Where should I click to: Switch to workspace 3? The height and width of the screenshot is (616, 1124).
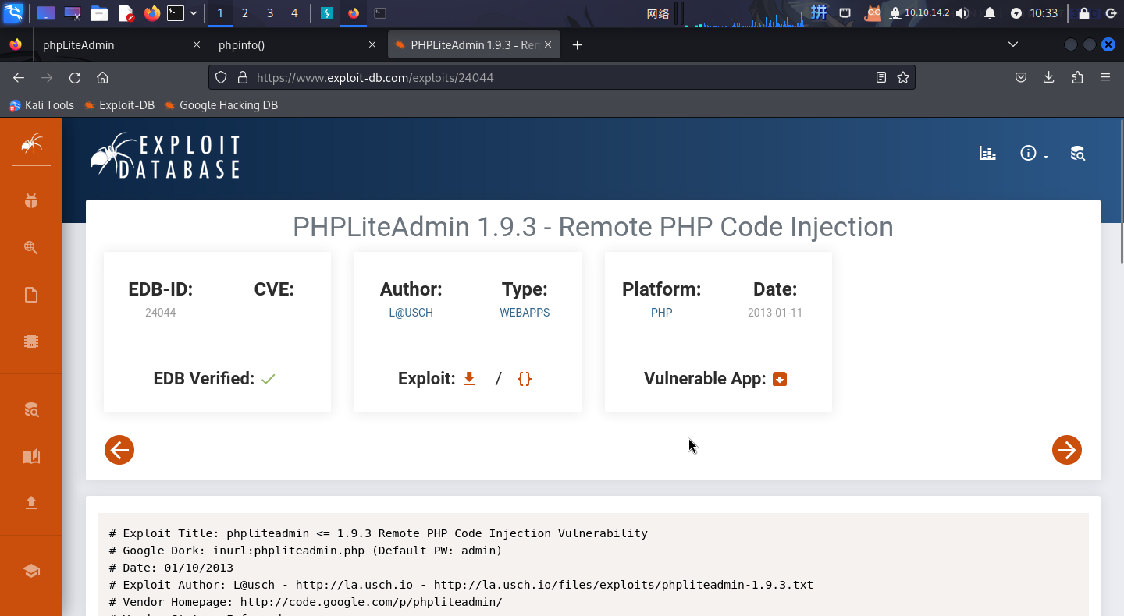click(x=270, y=13)
